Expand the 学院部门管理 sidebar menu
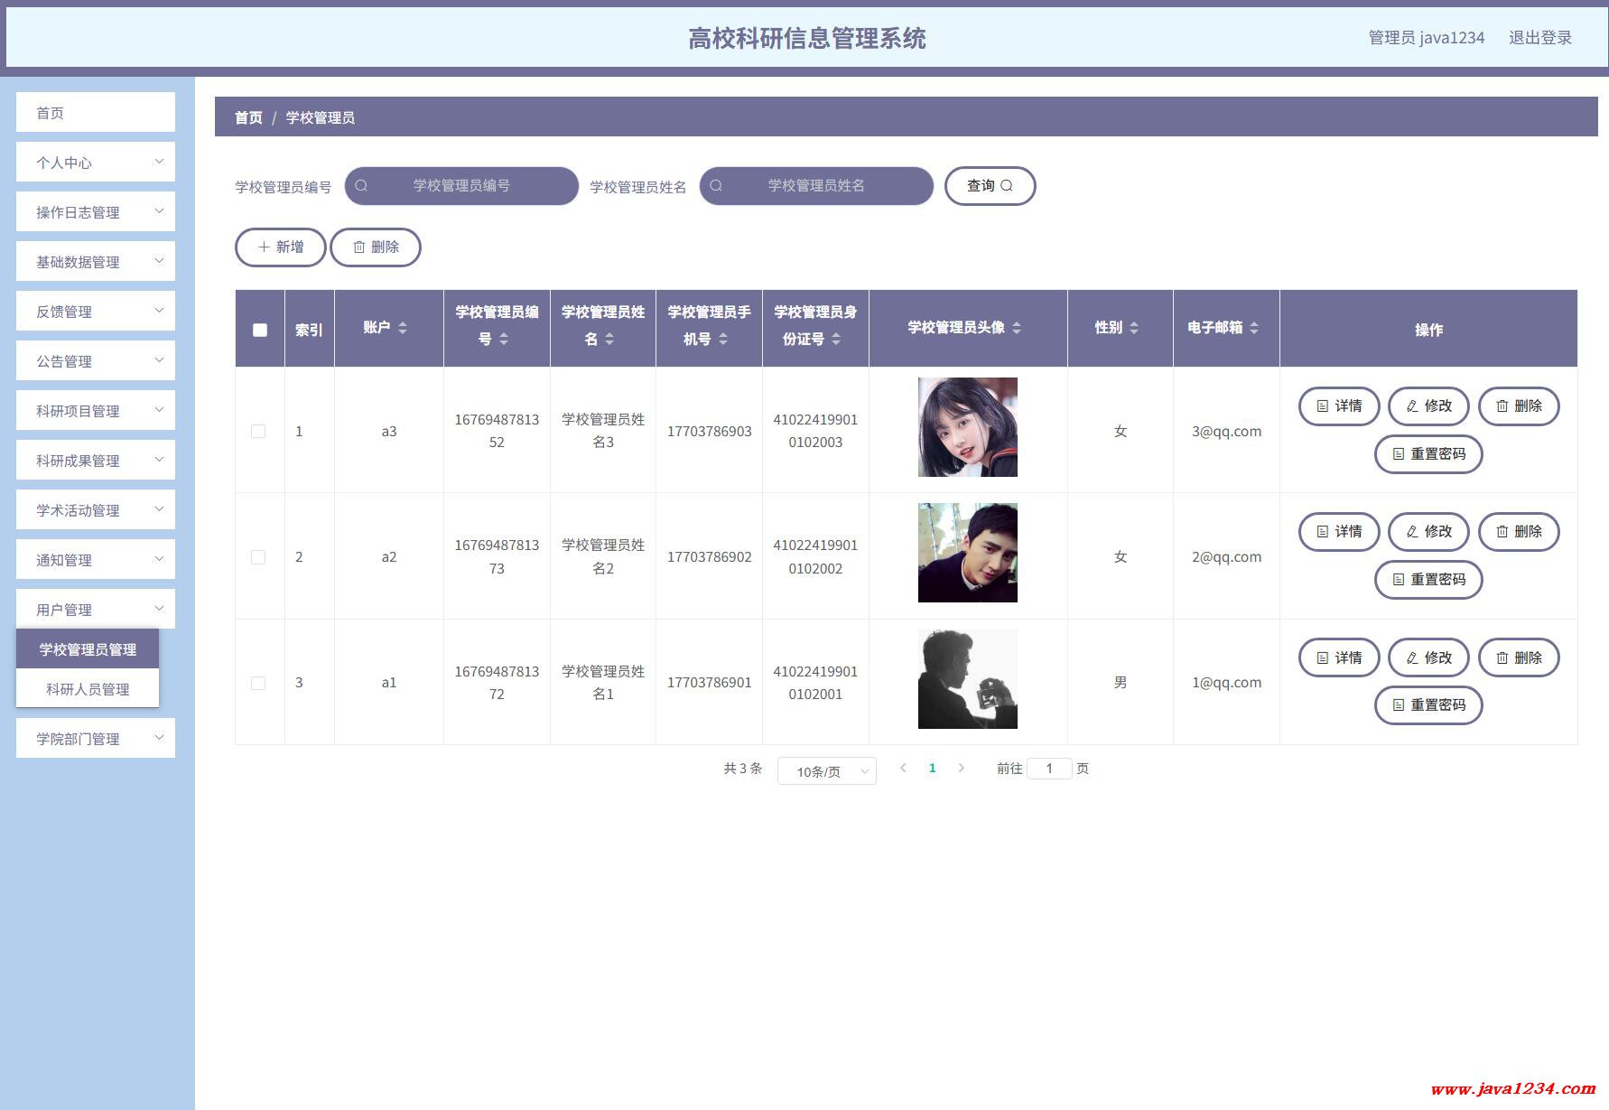The height and width of the screenshot is (1110, 1609). pos(96,739)
